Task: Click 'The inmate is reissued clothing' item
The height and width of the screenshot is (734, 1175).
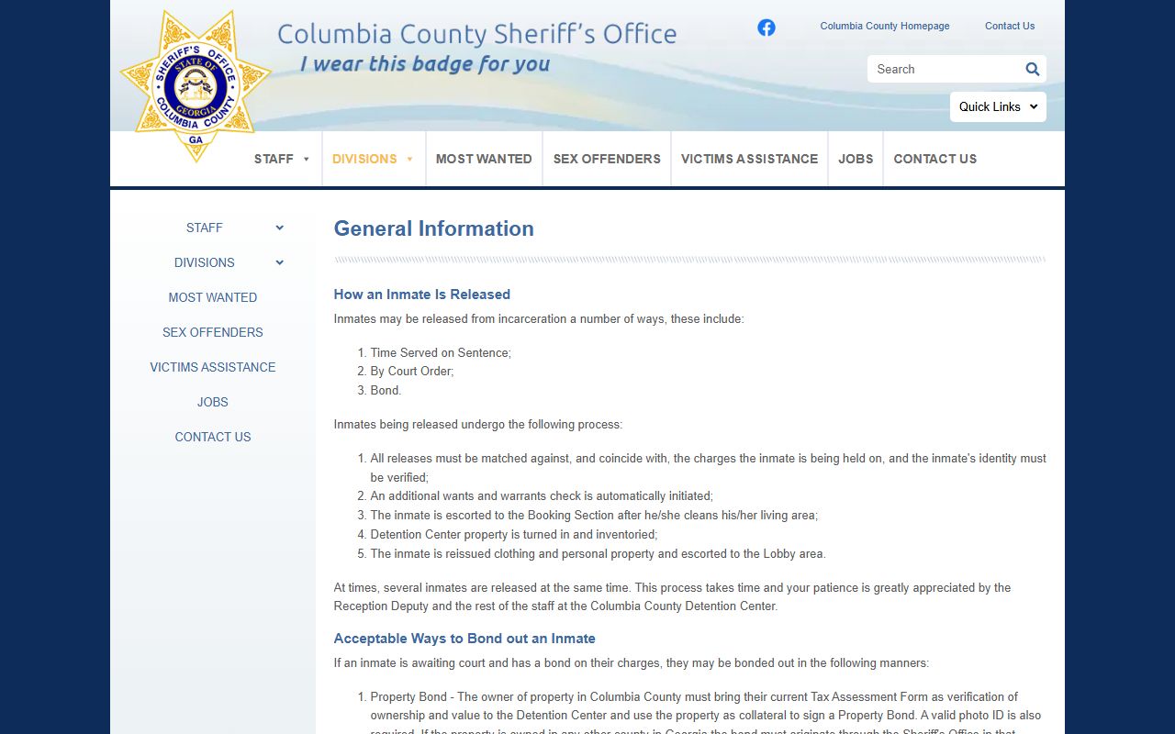Action: (598, 554)
